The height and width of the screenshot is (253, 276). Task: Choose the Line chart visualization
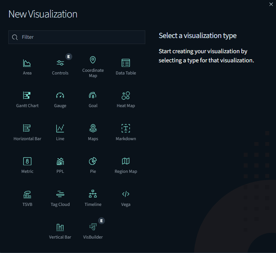click(60, 133)
